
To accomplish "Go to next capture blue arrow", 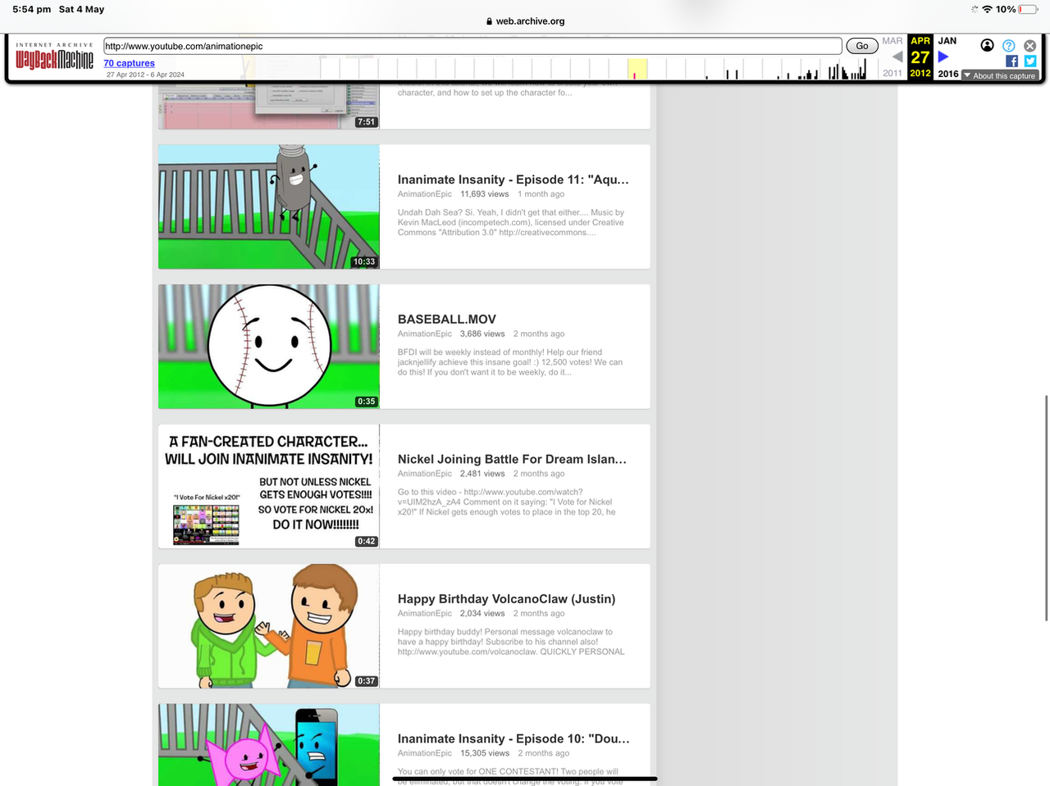I will [x=943, y=57].
